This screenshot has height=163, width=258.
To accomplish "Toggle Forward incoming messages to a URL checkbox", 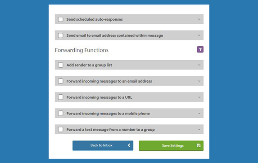I will (60, 97).
